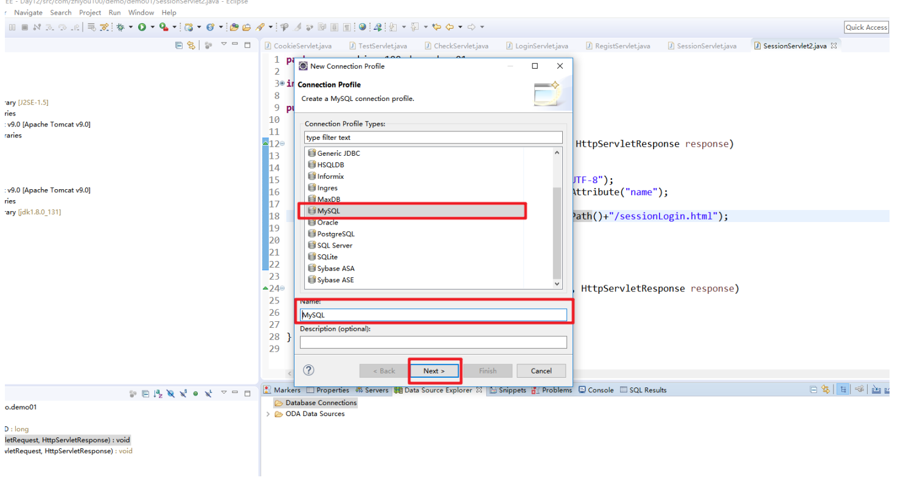Open the Markers view tab
Screen dimensions: 909x483
pos(282,390)
